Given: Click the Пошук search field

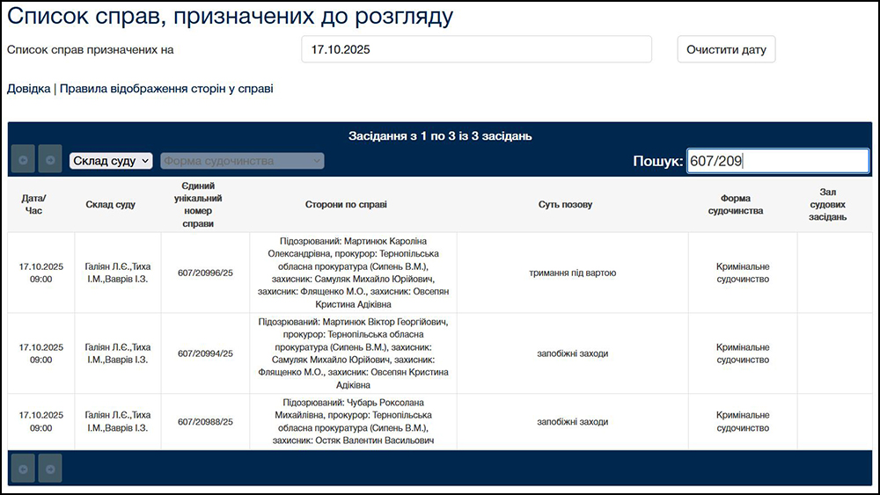Looking at the screenshot, I should pos(777,161).
